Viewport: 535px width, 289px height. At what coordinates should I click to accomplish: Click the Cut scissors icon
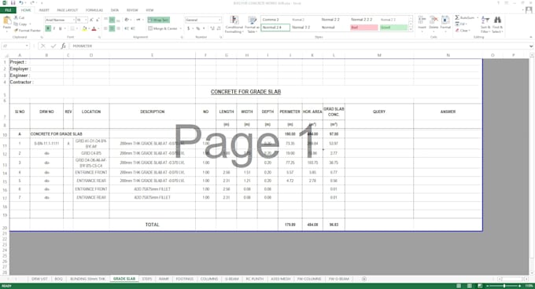[x=16, y=18]
